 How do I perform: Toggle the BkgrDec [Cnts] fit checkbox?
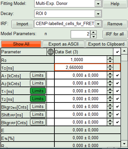[x=117, y=106]
